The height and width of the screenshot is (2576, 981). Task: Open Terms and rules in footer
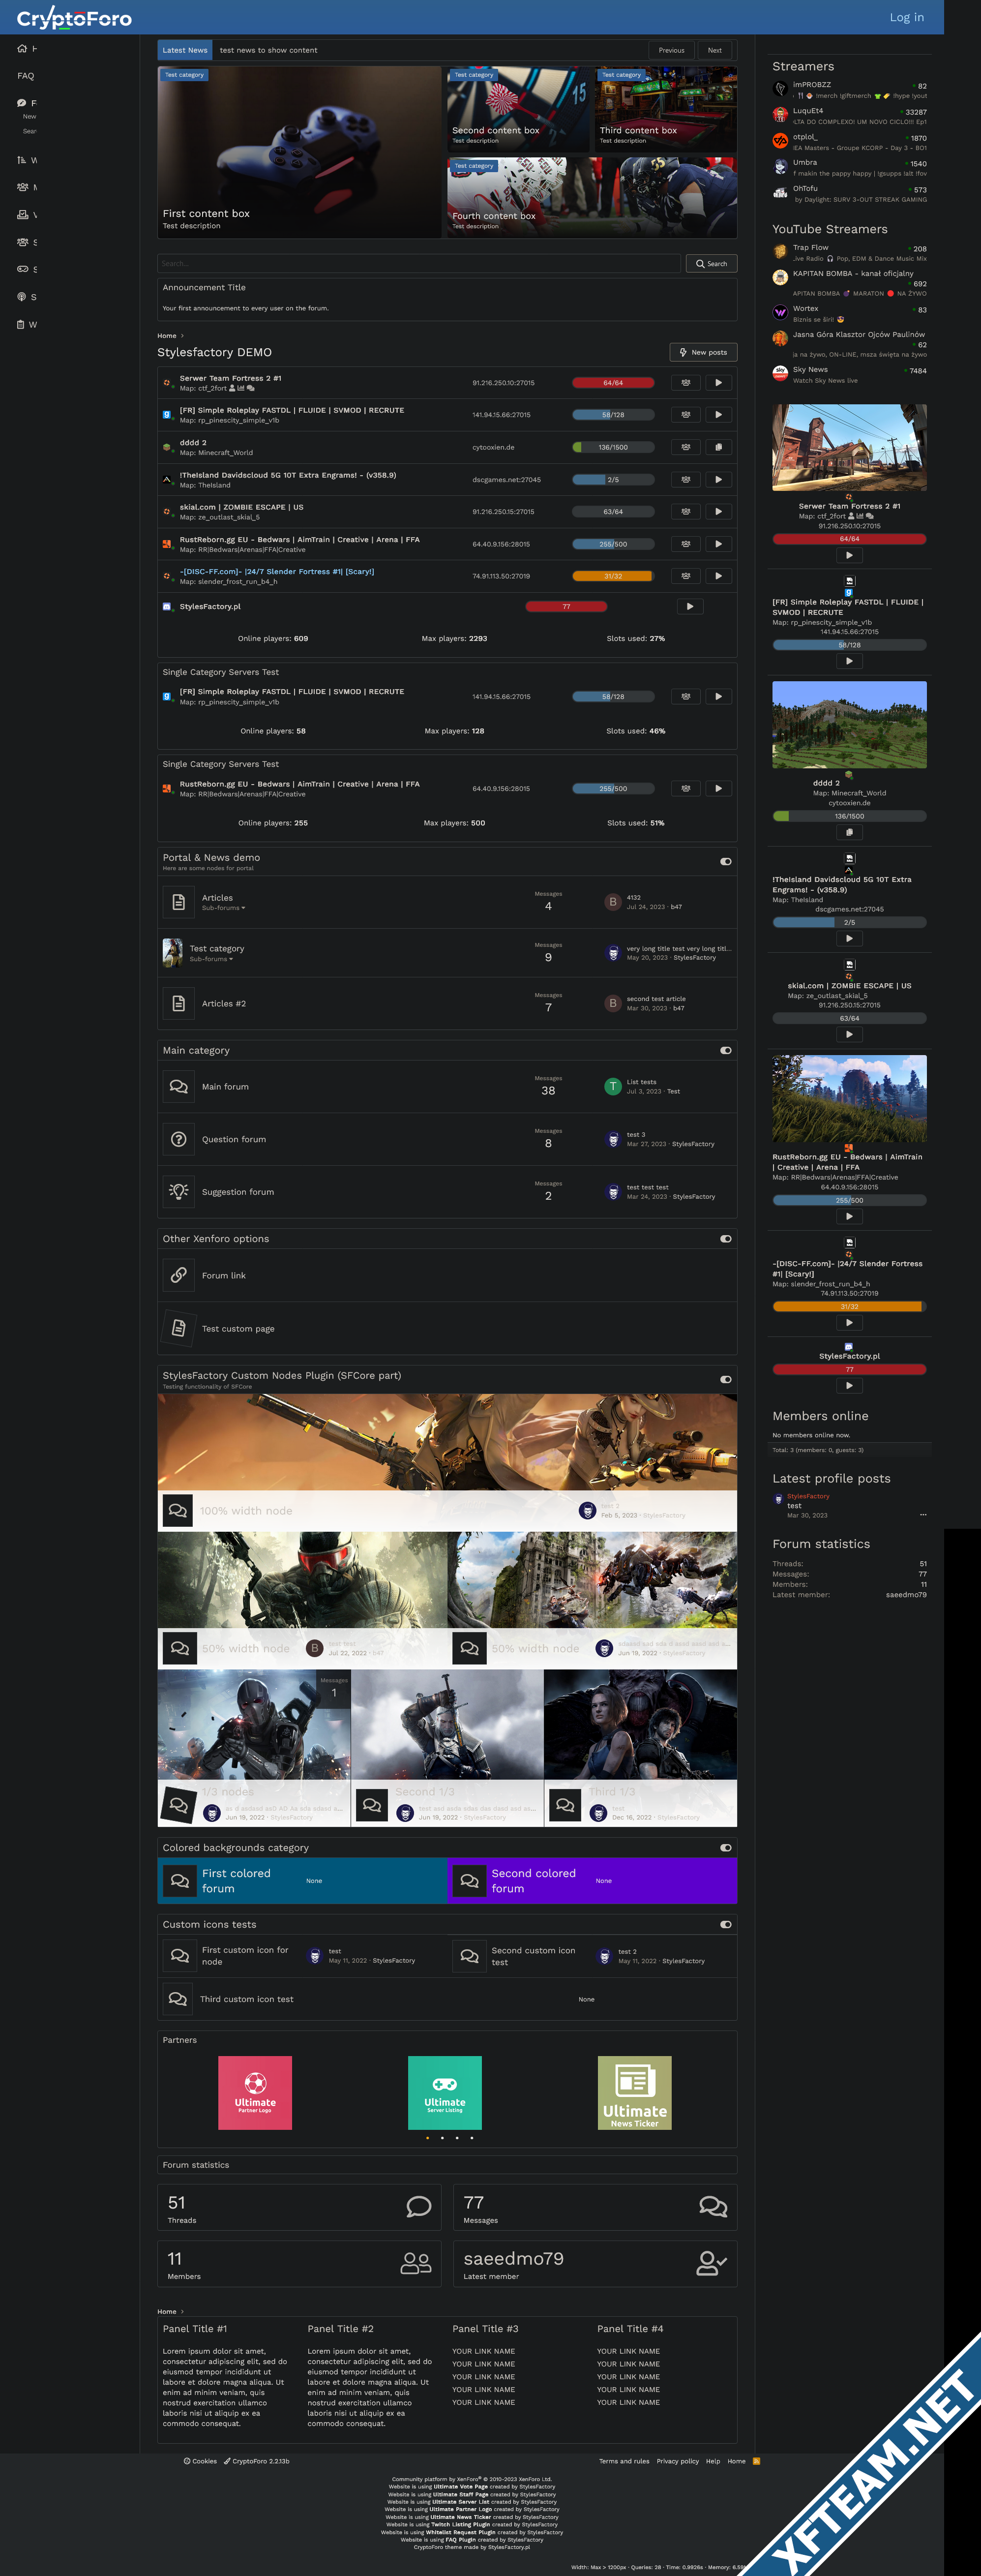click(624, 2461)
